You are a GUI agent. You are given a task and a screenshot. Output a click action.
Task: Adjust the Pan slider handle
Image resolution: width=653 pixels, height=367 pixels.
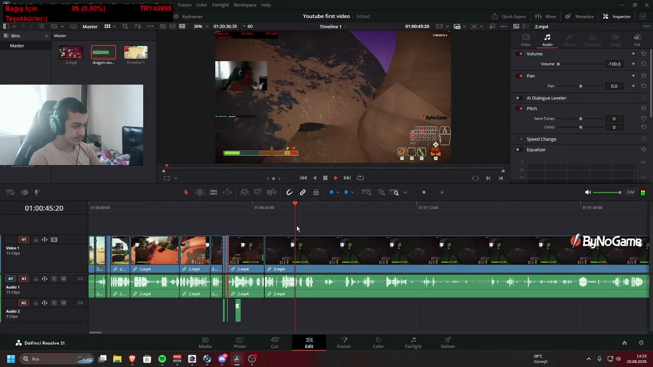coord(581,86)
